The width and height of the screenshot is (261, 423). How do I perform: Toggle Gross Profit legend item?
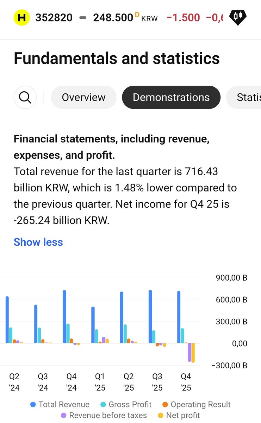[126, 404]
